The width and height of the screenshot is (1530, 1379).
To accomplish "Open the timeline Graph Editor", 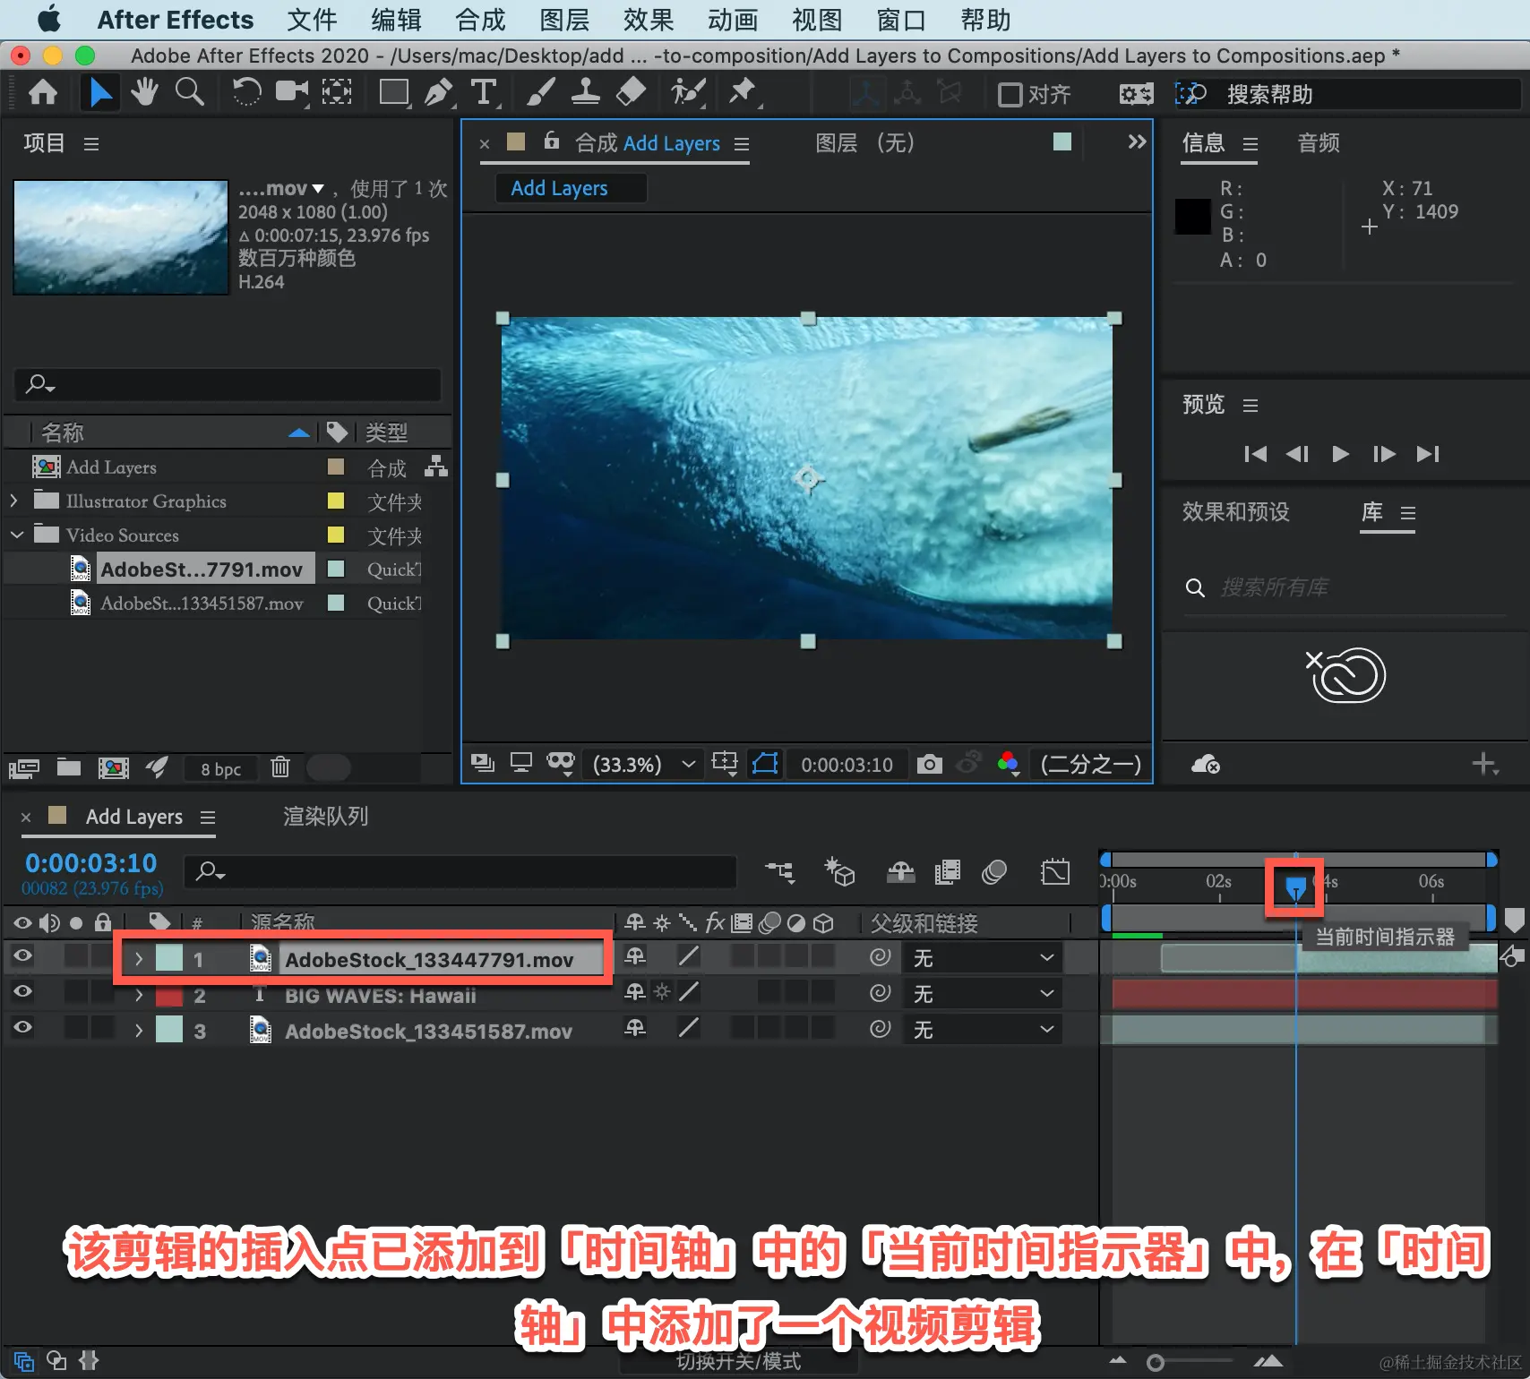I will 1055,871.
